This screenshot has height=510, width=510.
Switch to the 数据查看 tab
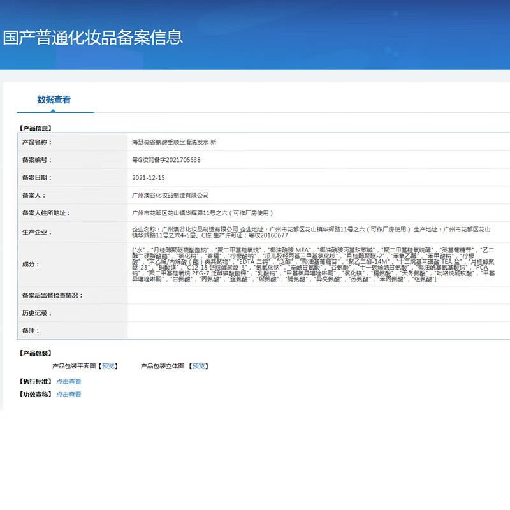coord(54,99)
